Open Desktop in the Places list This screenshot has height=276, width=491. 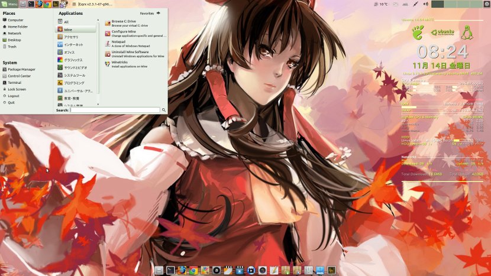tap(12, 40)
